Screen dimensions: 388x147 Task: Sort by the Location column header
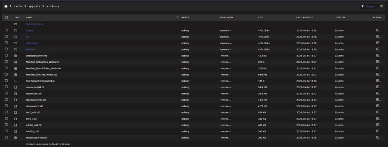tap(340, 17)
